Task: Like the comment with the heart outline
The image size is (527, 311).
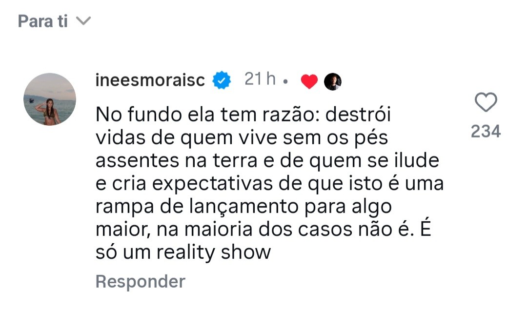Action: [486, 103]
